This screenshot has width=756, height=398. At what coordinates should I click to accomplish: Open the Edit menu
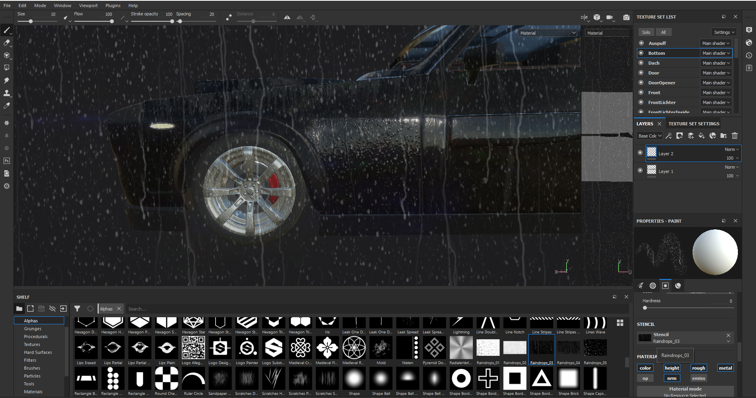[x=22, y=6]
